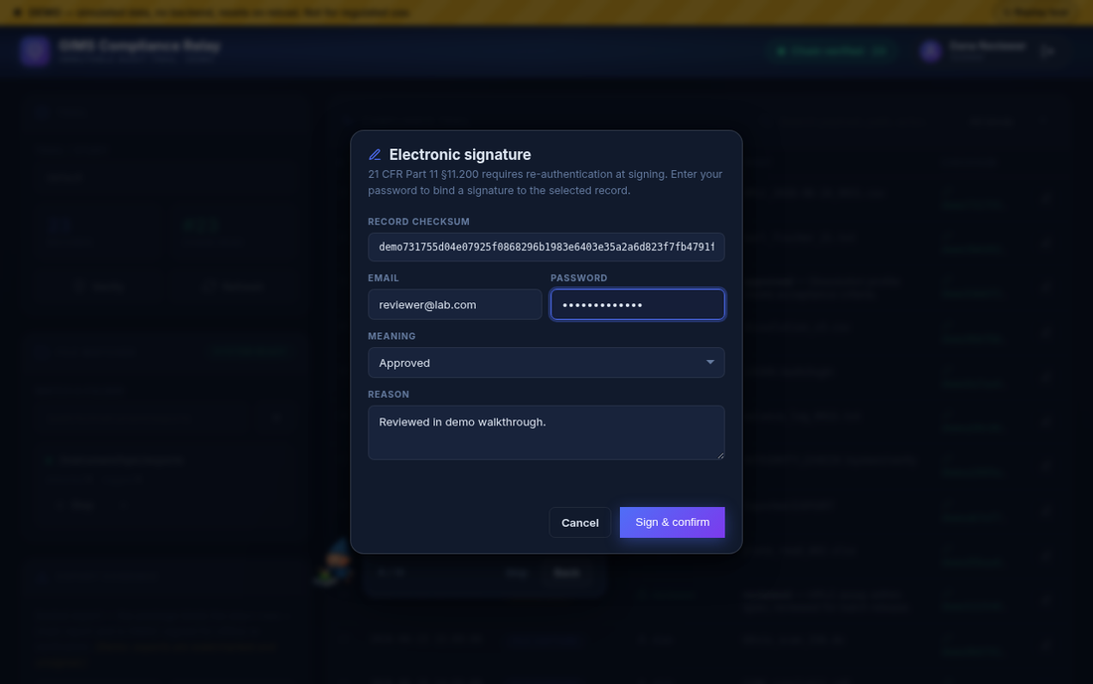Click the Email field with reviewer@lab.com
Screen dimensions: 1093x684
(x=454, y=304)
